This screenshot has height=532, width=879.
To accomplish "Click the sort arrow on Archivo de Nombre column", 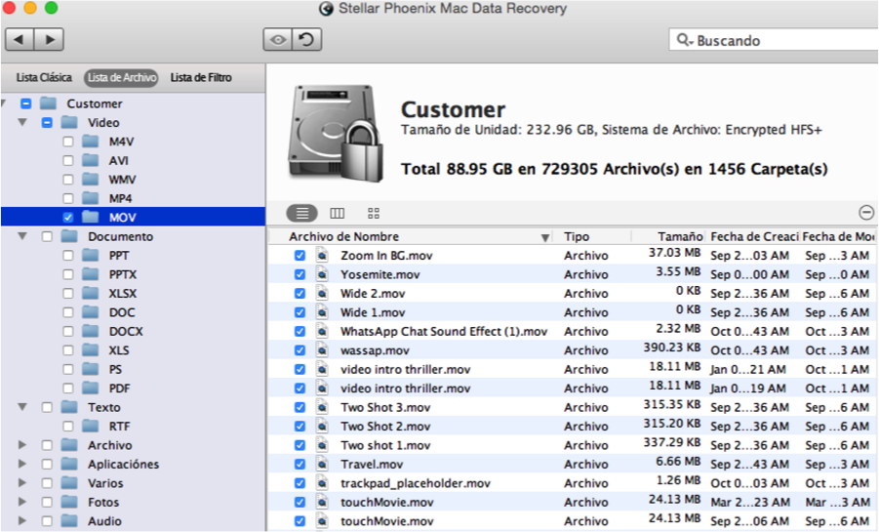I will (x=545, y=237).
